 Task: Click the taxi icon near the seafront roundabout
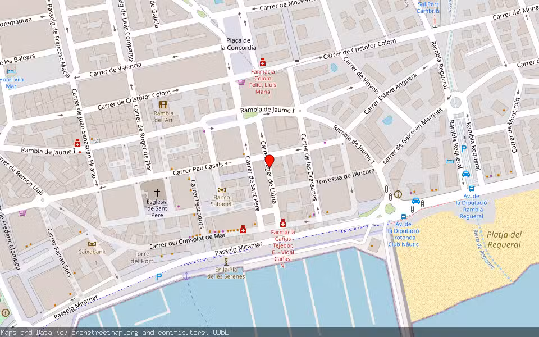tap(416, 201)
